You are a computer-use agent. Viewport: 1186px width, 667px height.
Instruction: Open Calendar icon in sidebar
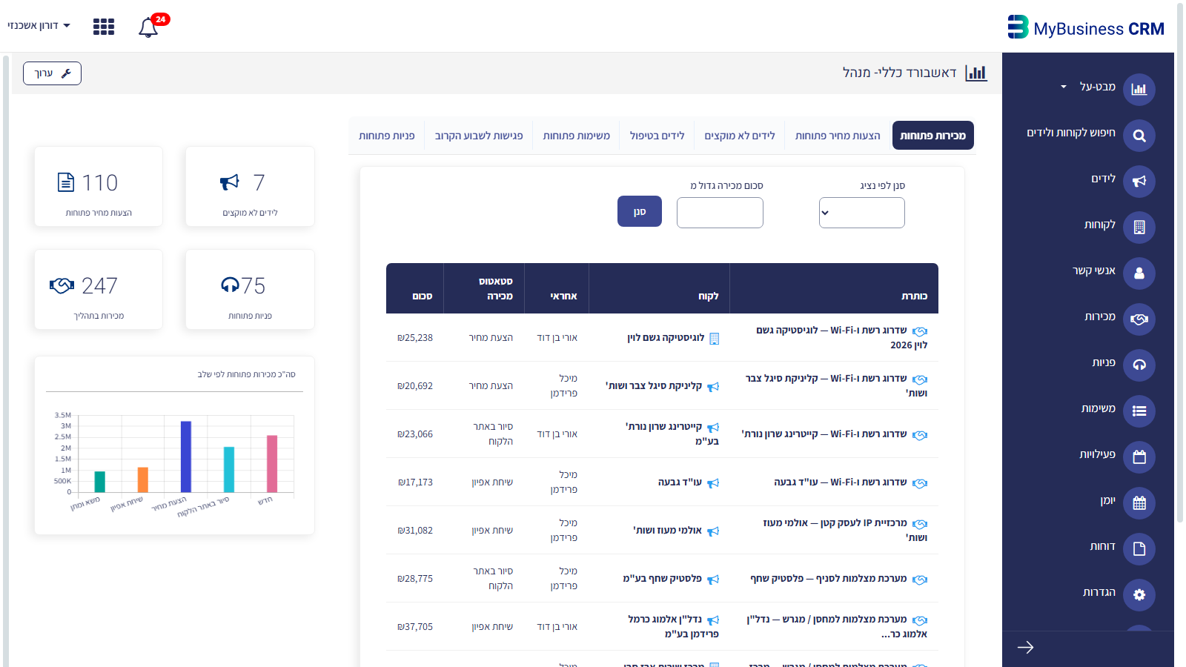[x=1139, y=503]
